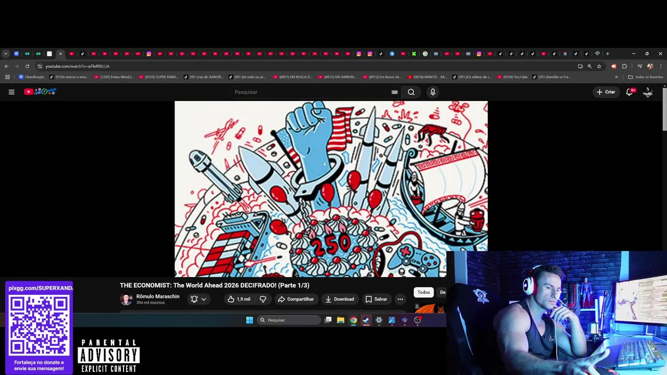Click the Rômulo Maraschin channel avatar
This screenshot has height=375, width=667.
click(126, 299)
